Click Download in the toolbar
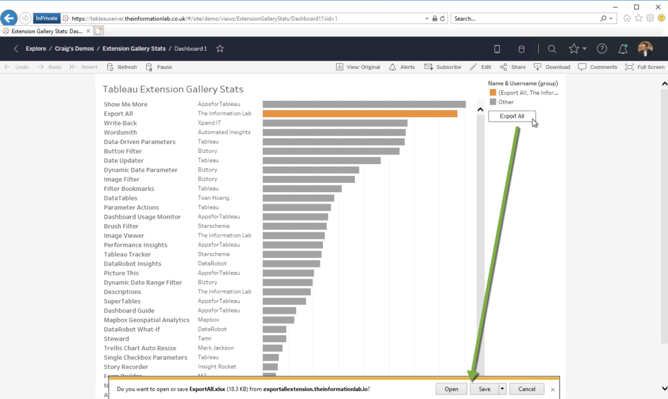Viewport: 668px width, 399px height. (552, 67)
